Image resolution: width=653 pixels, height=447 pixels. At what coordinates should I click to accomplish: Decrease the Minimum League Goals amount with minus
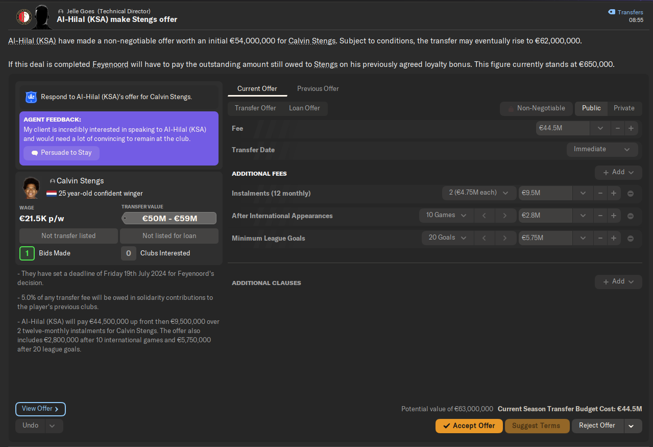pyautogui.click(x=600, y=238)
